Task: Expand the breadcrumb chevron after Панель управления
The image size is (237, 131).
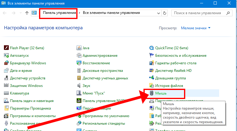Action: 80,13
